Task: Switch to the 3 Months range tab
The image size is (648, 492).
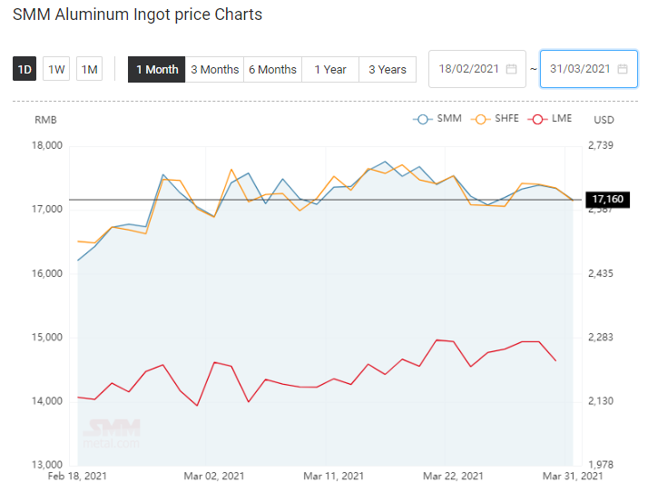Action: click(x=214, y=70)
